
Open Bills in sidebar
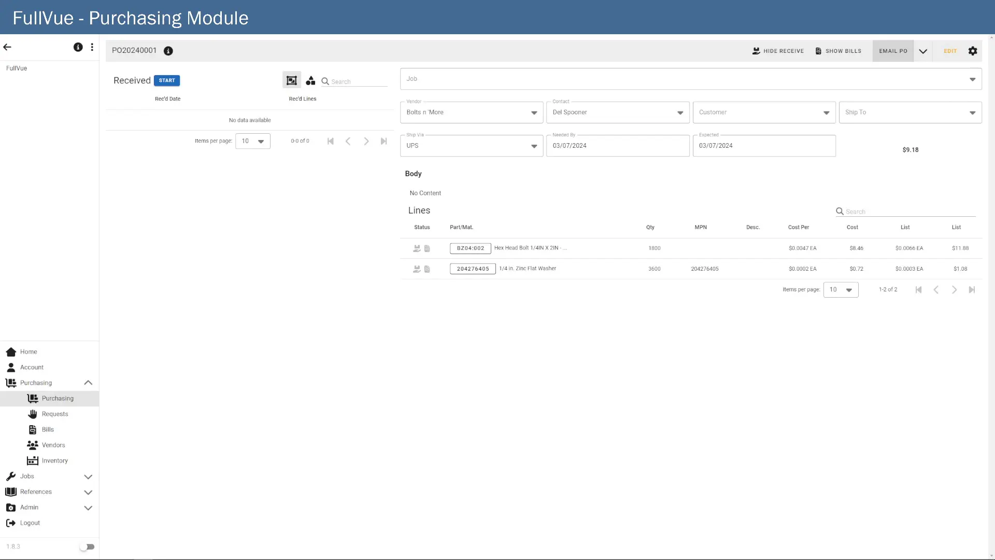[49, 430]
